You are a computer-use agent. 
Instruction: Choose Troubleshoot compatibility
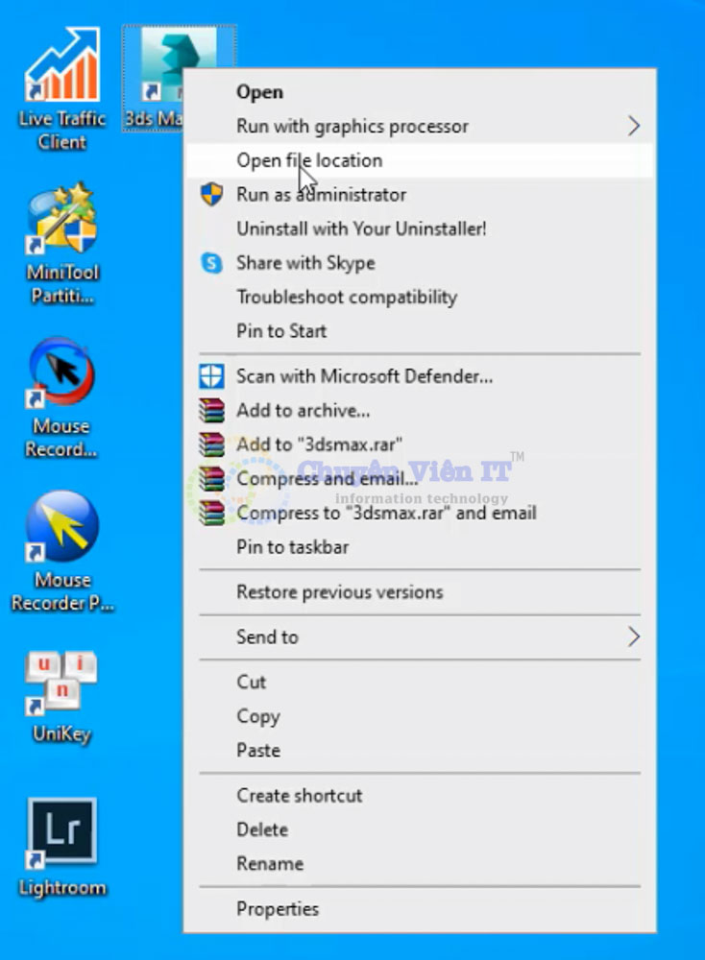coord(347,297)
